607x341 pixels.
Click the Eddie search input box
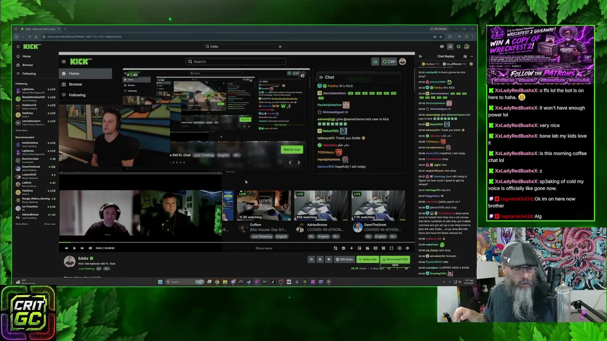pos(244,46)
